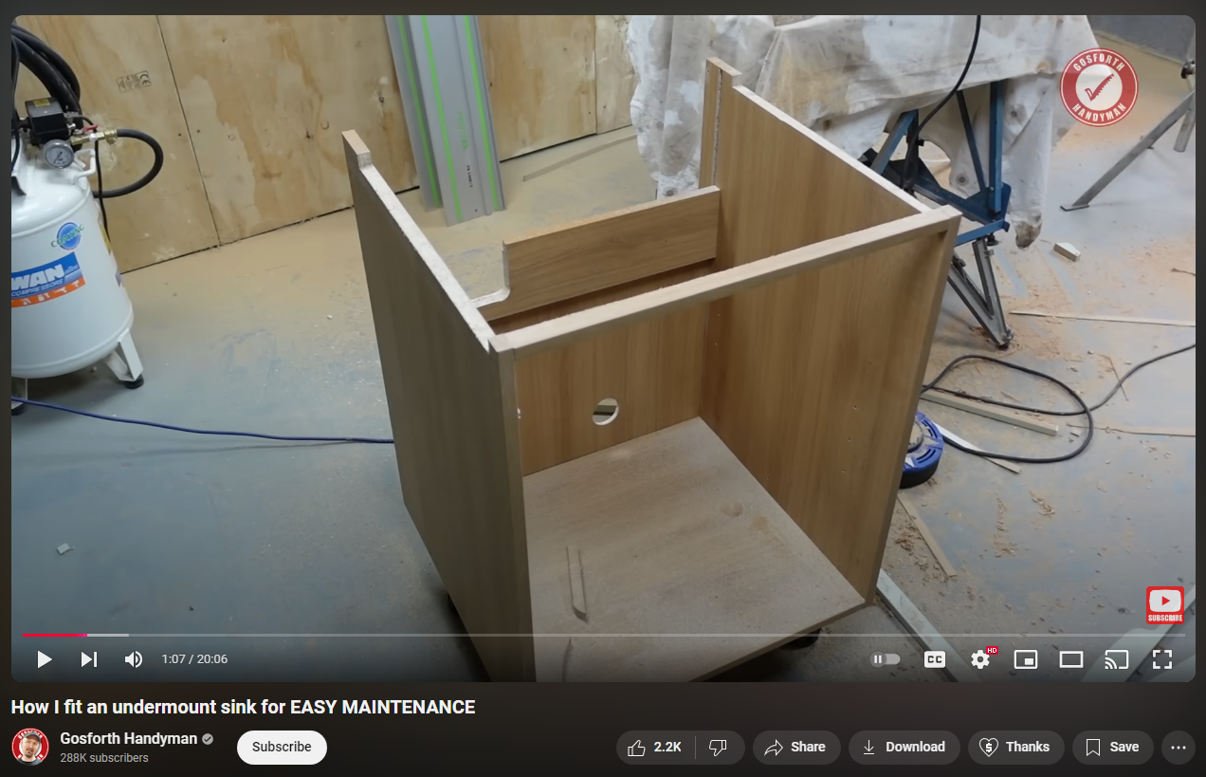Like the video with 2.2K likes
Screen dimensions: 1206x777
pos(655,748)
